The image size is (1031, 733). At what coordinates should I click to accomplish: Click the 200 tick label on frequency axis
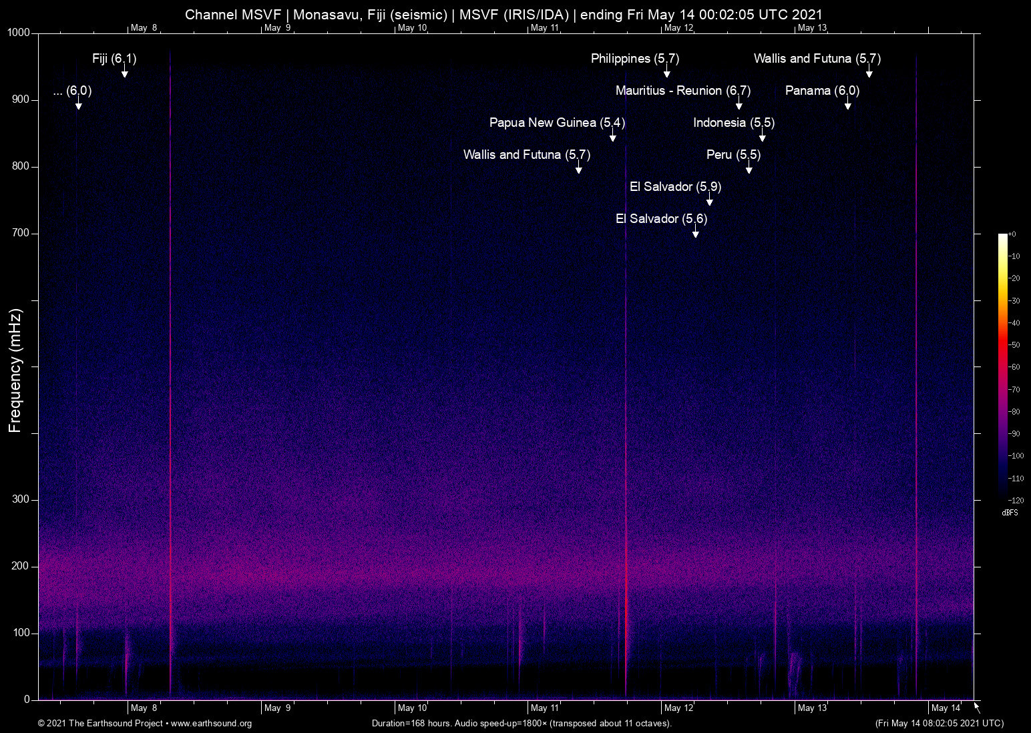point(21,566)
